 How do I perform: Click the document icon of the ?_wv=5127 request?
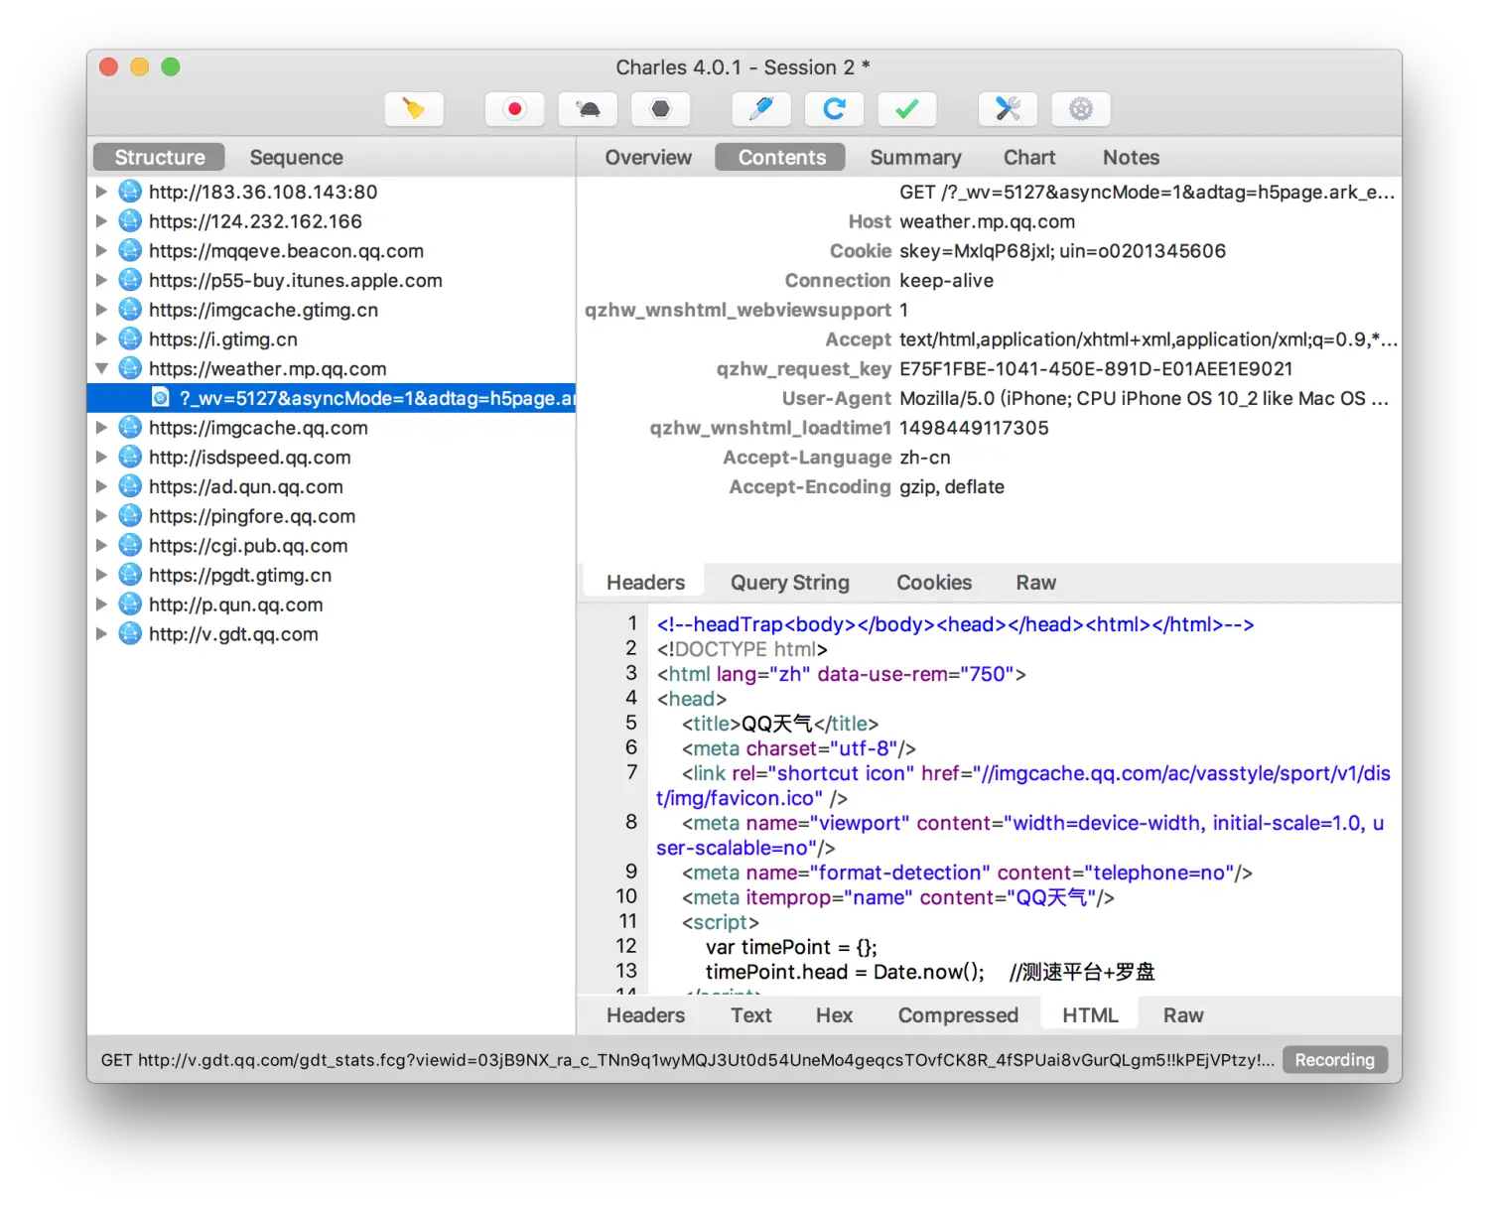pyautogui.click(x=160, y=398)
